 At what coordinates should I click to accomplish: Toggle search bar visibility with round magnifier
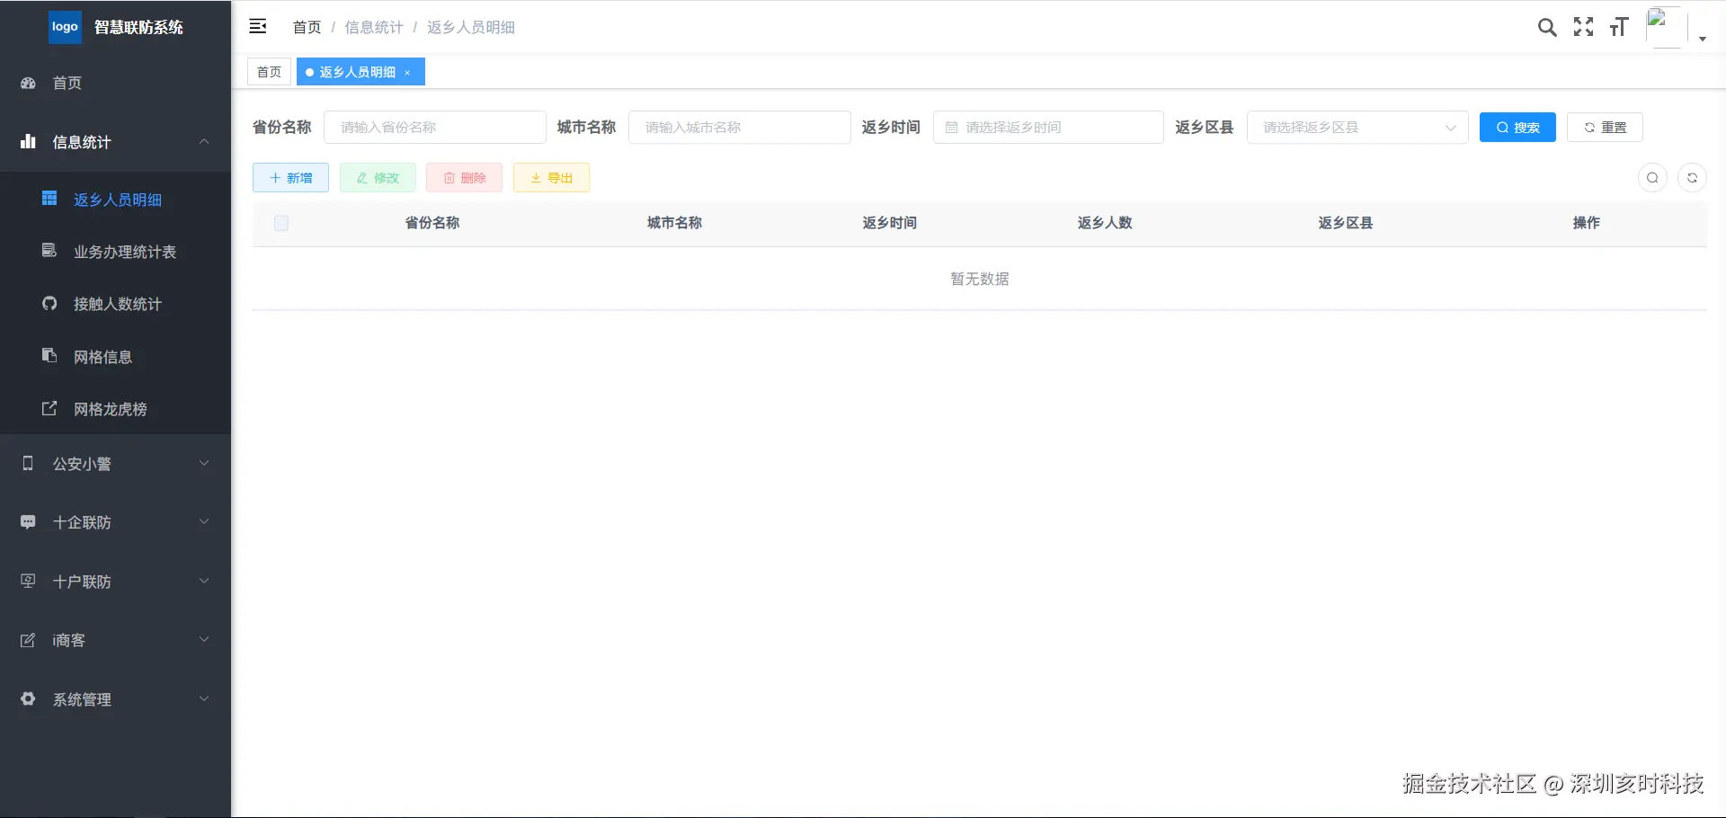tap(1652, 178)
